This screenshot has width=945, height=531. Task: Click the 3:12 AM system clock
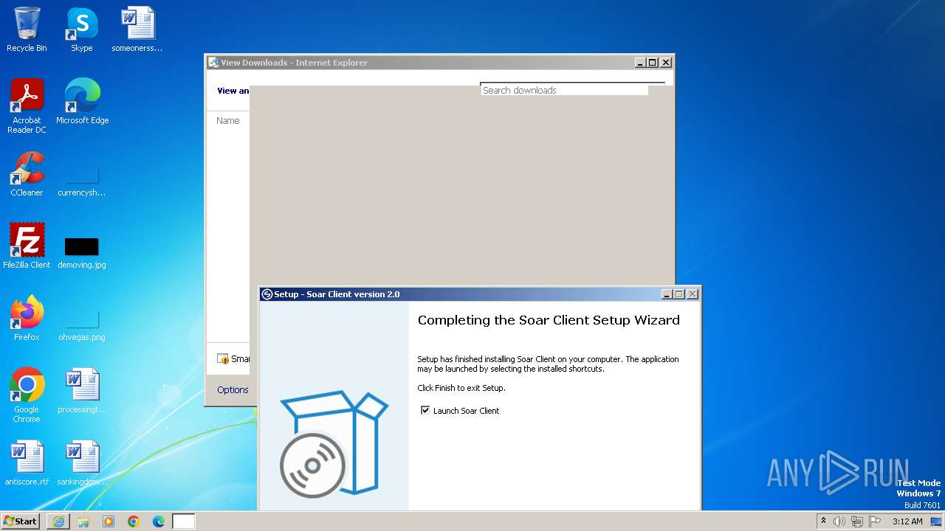coord(907,521)
